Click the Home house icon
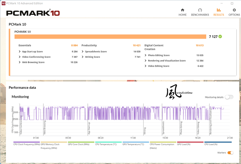Image resolution: width=241 pixels, height=164 pixels. pos(182,10)
